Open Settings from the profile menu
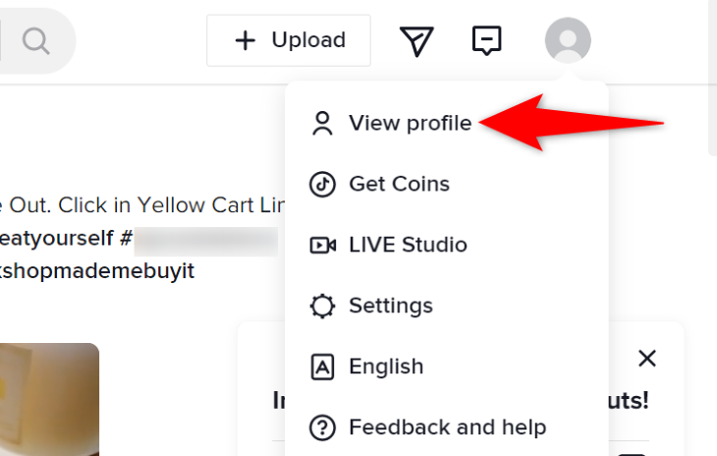The height and width of the screenshot is (456, 717). point(391,306)
